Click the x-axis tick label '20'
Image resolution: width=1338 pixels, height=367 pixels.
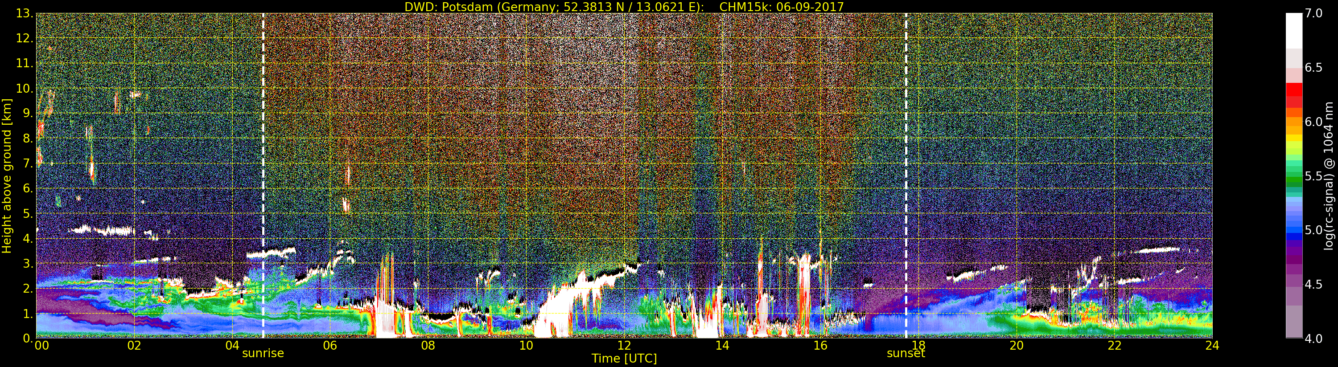[1017, 346]
